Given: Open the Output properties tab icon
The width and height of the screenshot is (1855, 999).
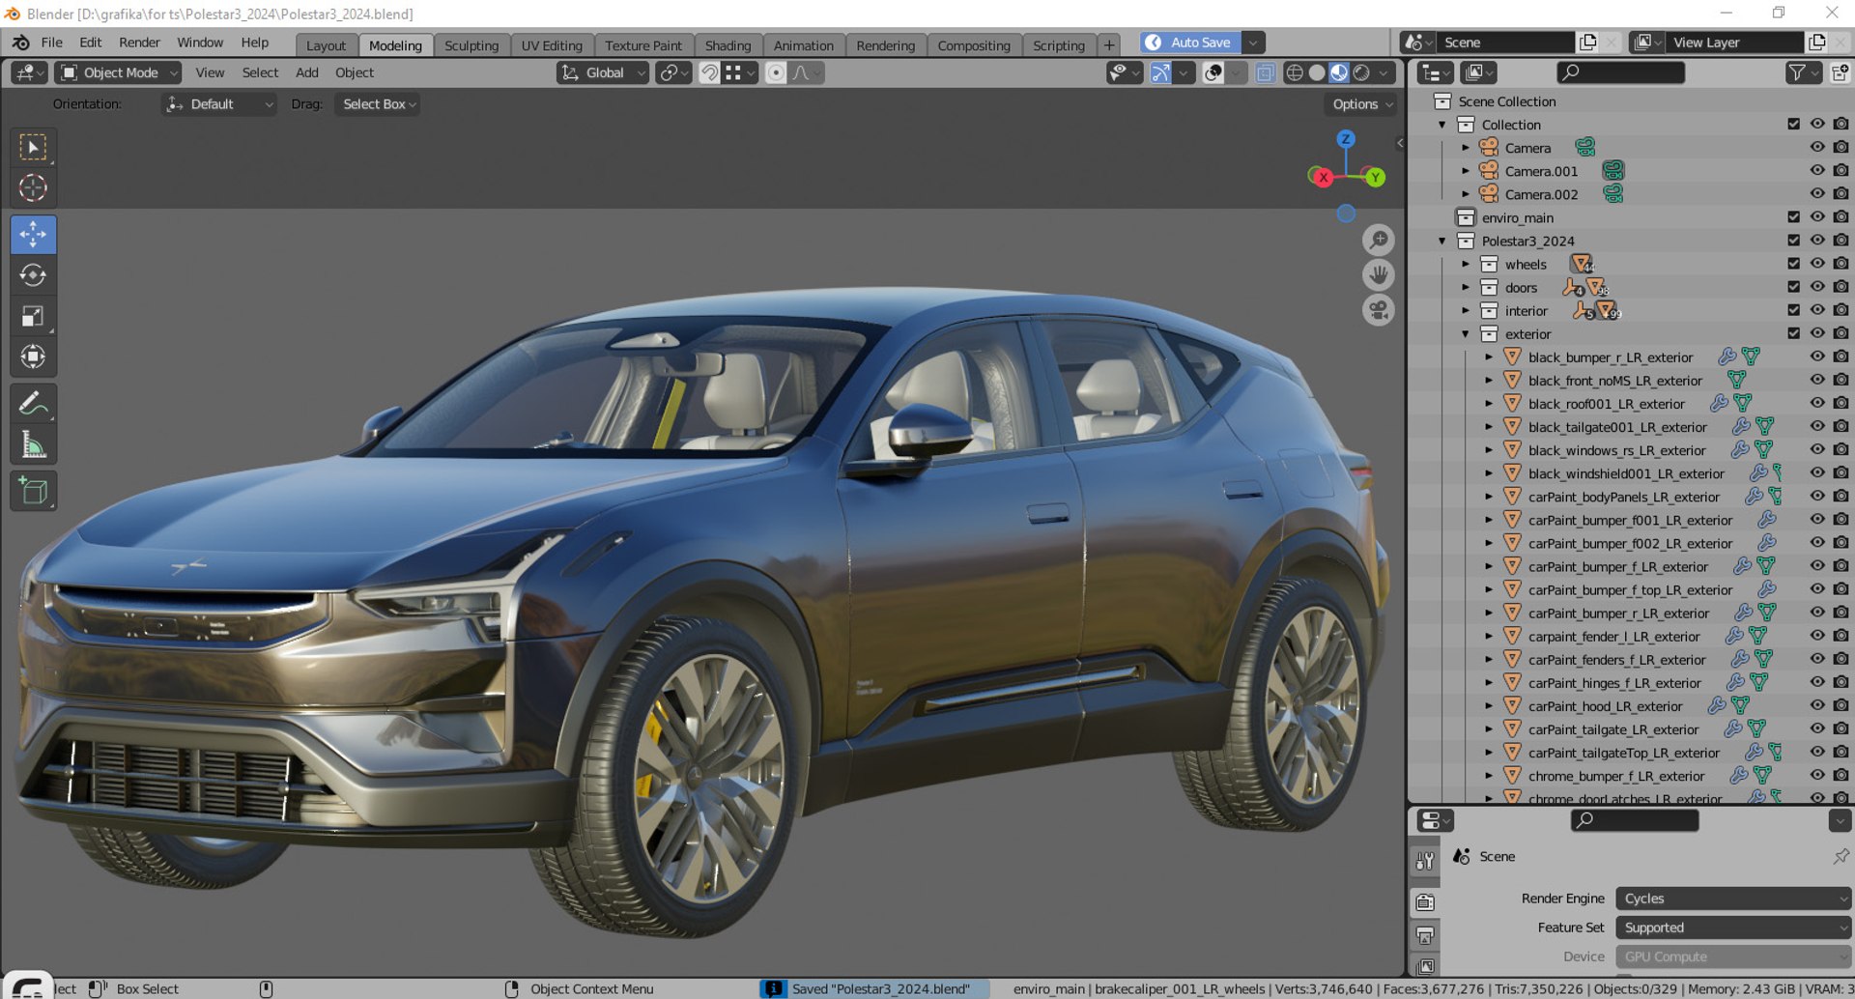Looking at the screenshot, I should coord(1425,935).
